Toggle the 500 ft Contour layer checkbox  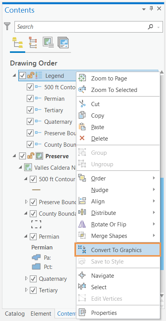click(x=33, y=179)
